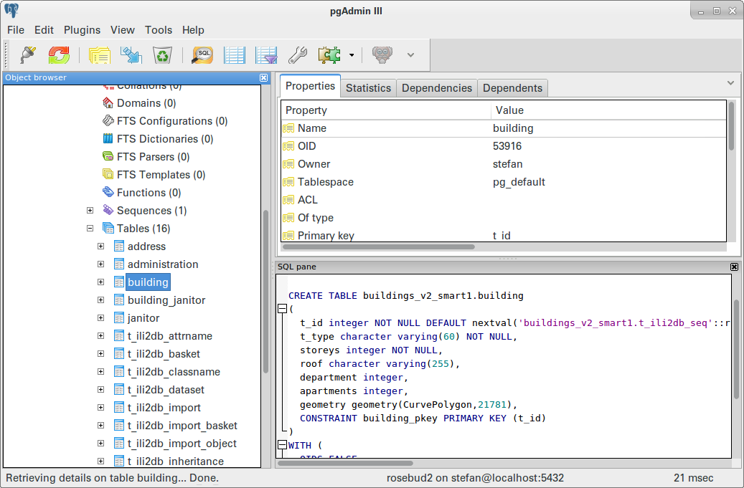Select FTS Dictionaries (0) in the tree
Image resolution: width=744 pixels, height=488 pixels.
tap(165, 139)
